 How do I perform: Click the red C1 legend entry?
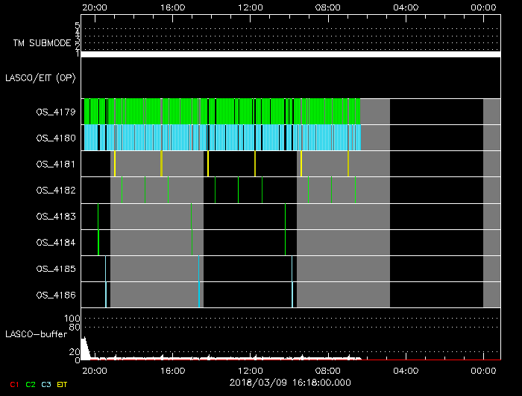click(14, 385)
